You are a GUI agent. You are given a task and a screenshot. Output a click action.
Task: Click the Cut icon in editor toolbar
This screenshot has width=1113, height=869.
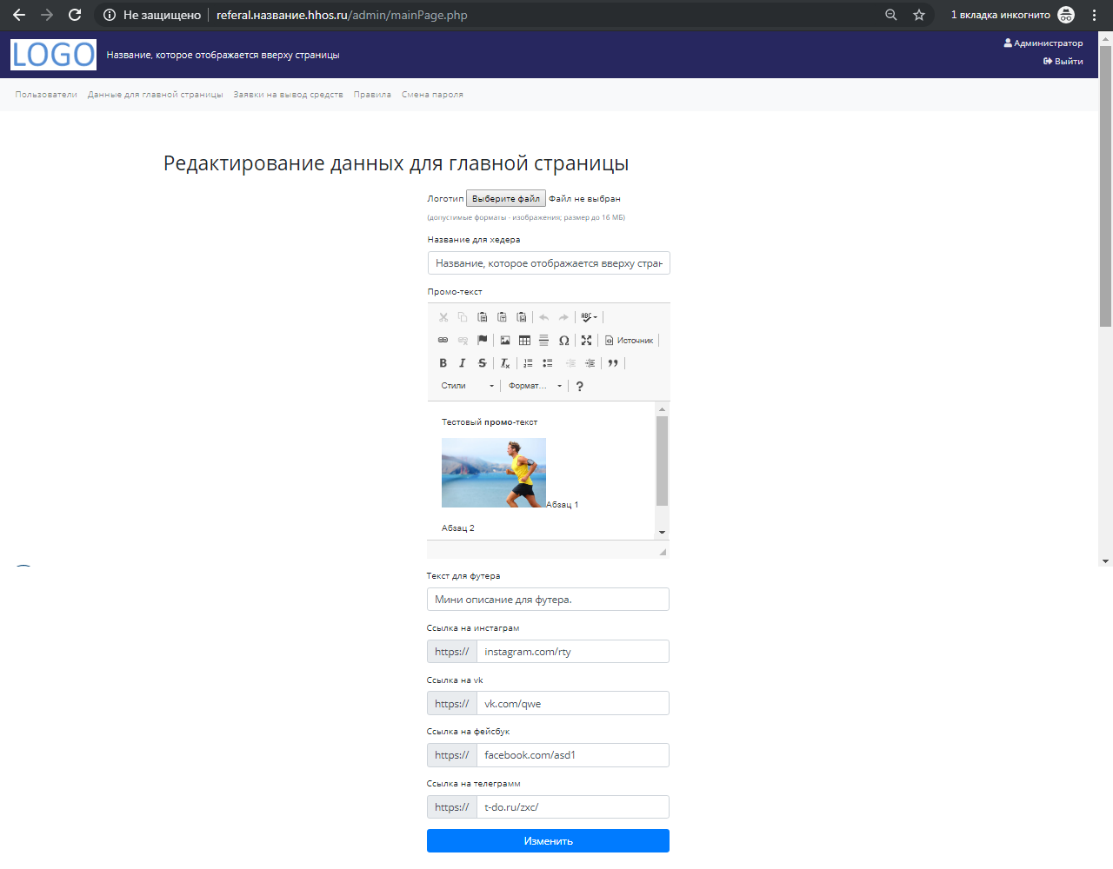tap(443, 317)
